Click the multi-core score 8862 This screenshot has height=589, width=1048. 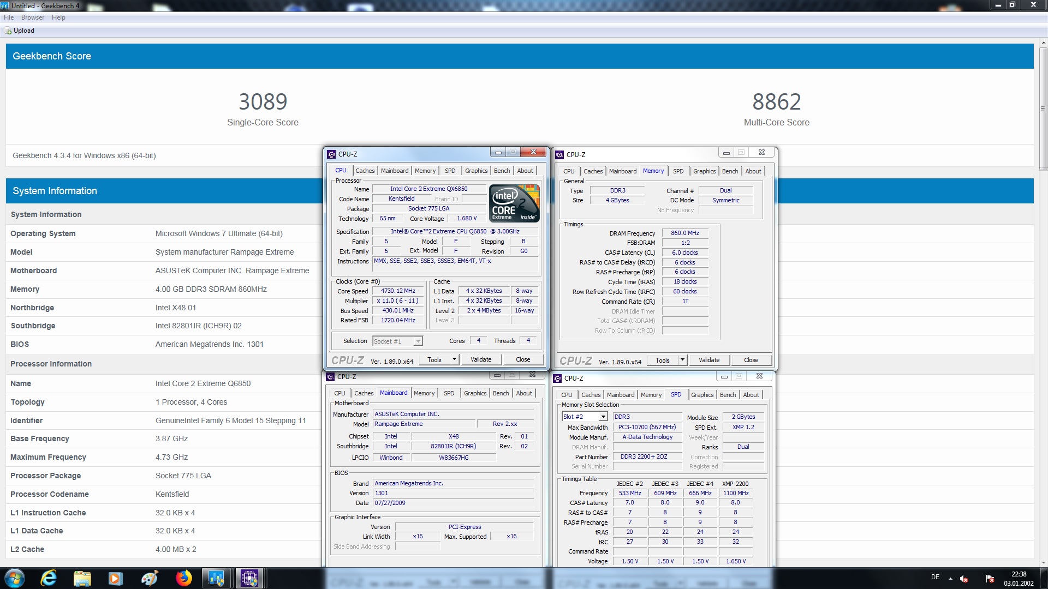776,102
